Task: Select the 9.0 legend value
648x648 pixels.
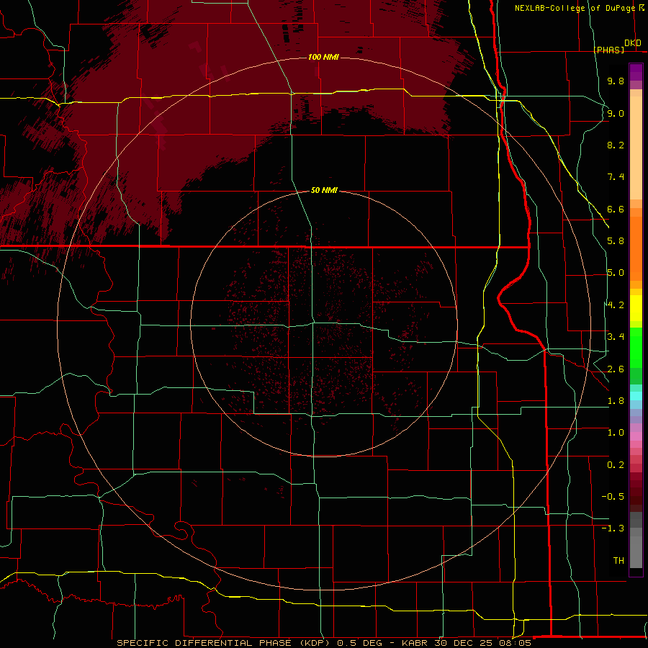Action: click(x=616, y=113)
